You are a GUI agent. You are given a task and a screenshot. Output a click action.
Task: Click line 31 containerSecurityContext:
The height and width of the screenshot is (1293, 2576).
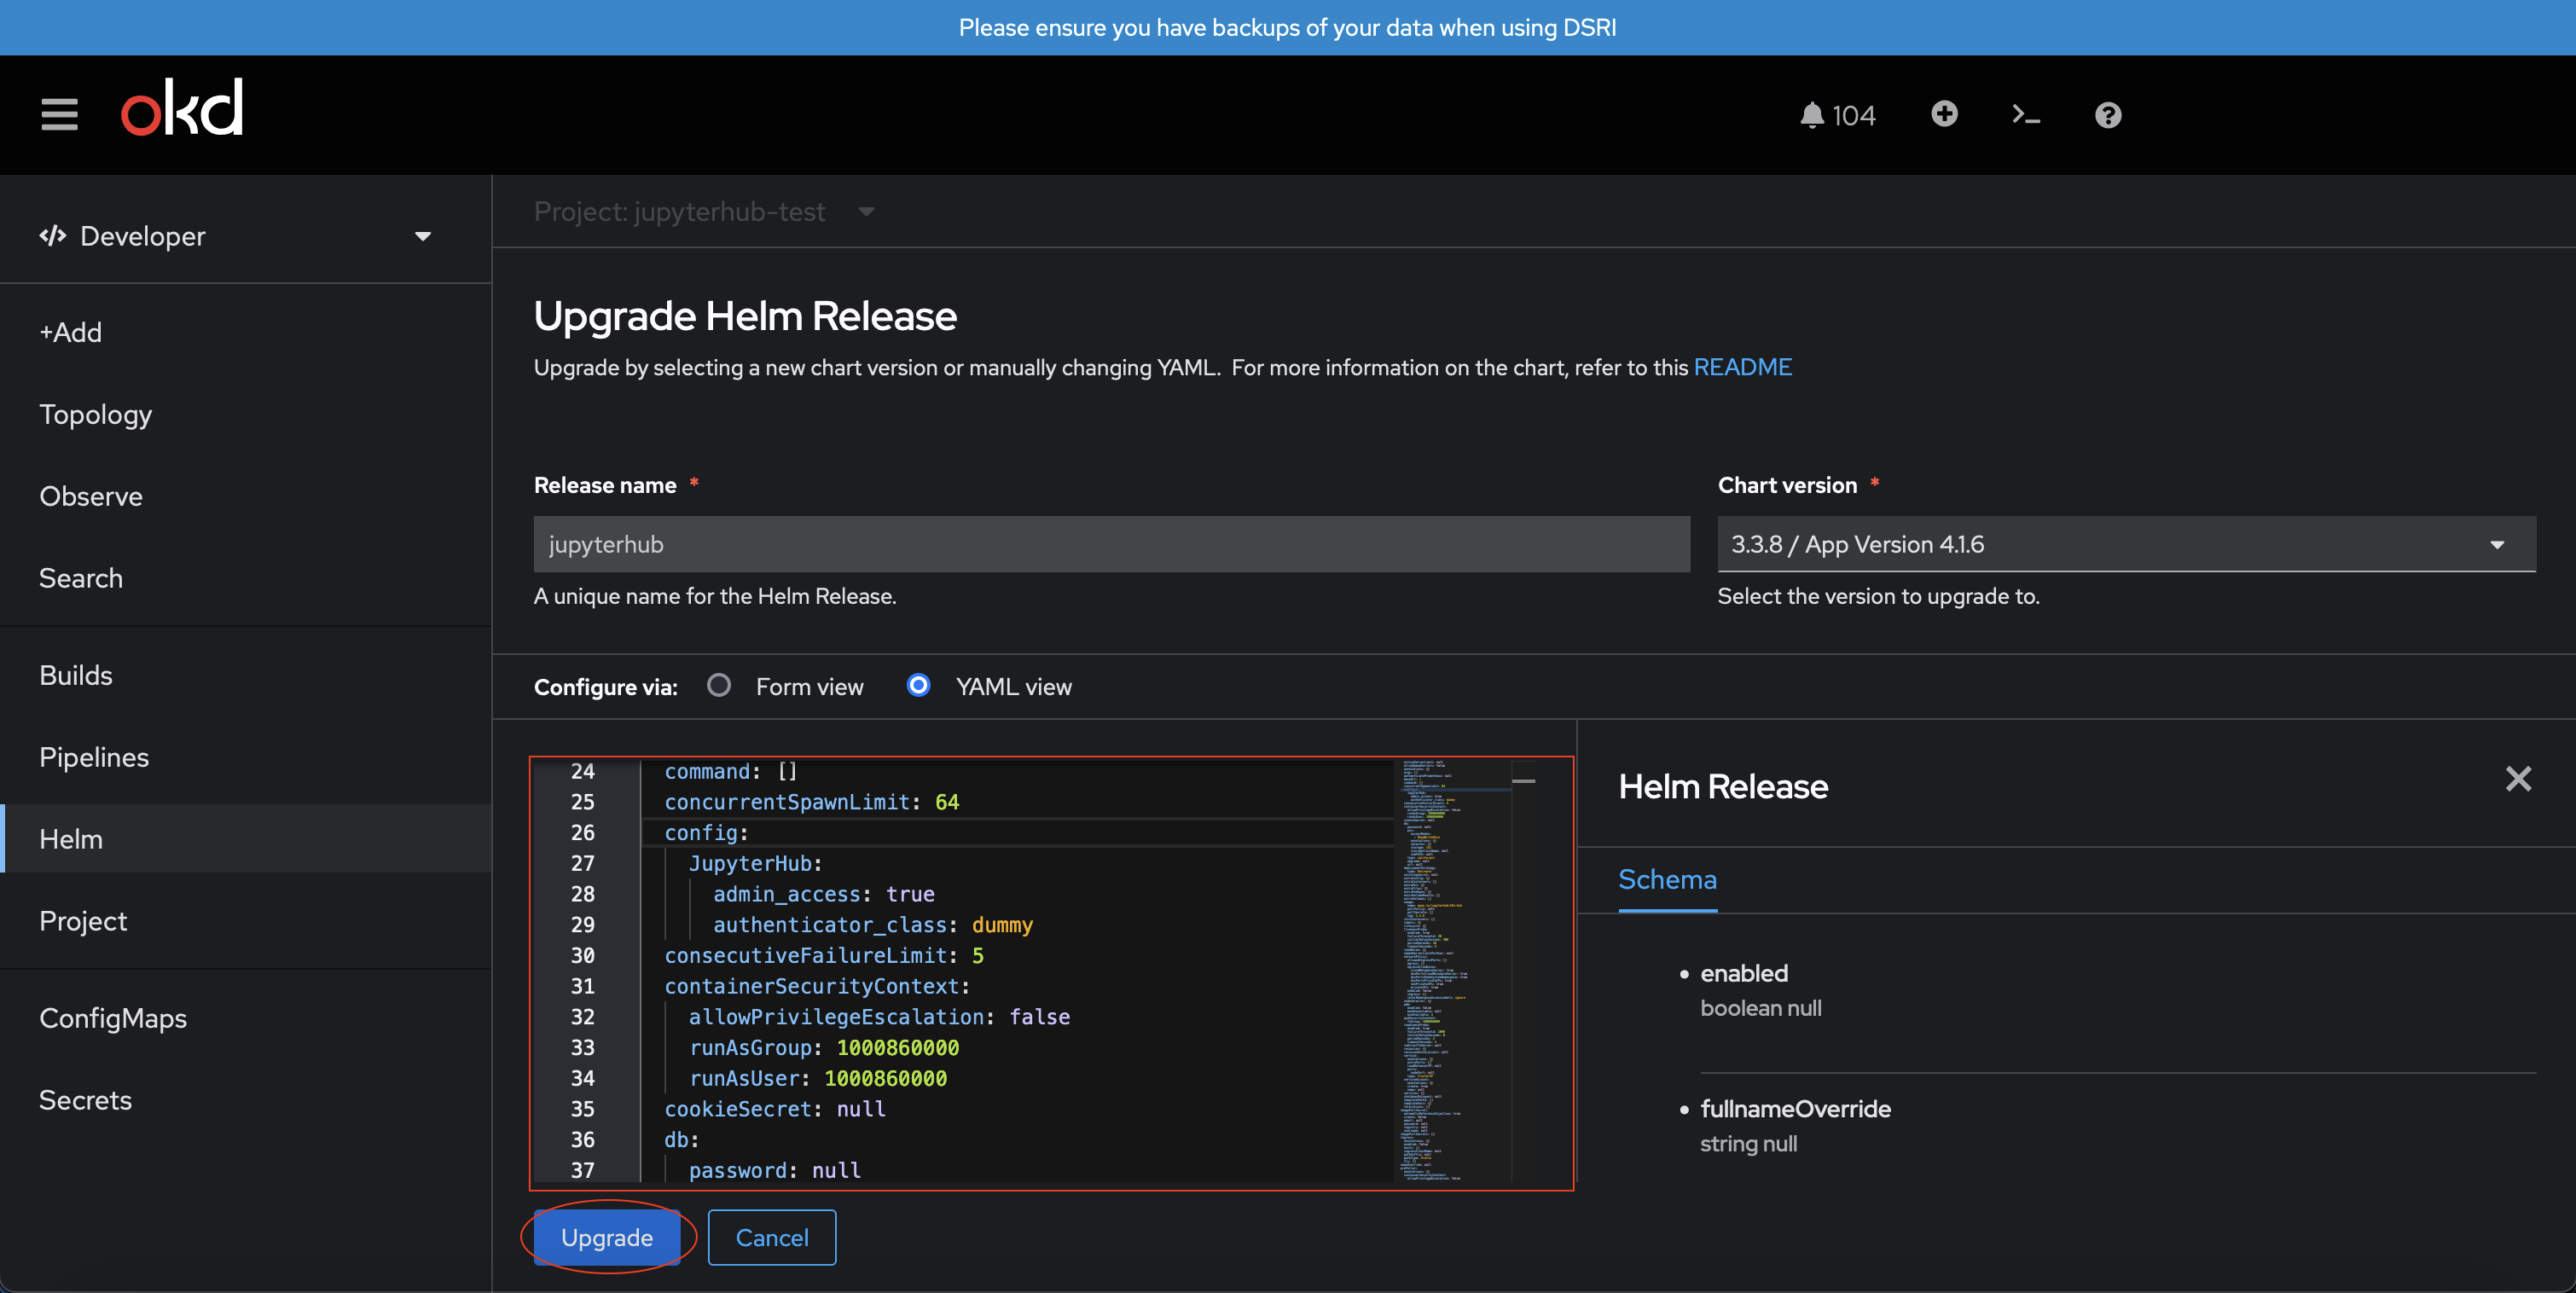(x=817, y=986)
